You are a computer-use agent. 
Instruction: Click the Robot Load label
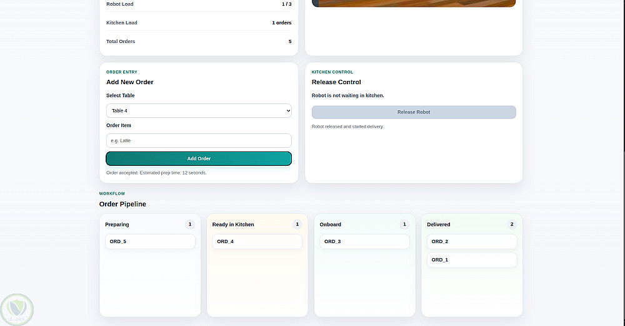coord(120,4)
